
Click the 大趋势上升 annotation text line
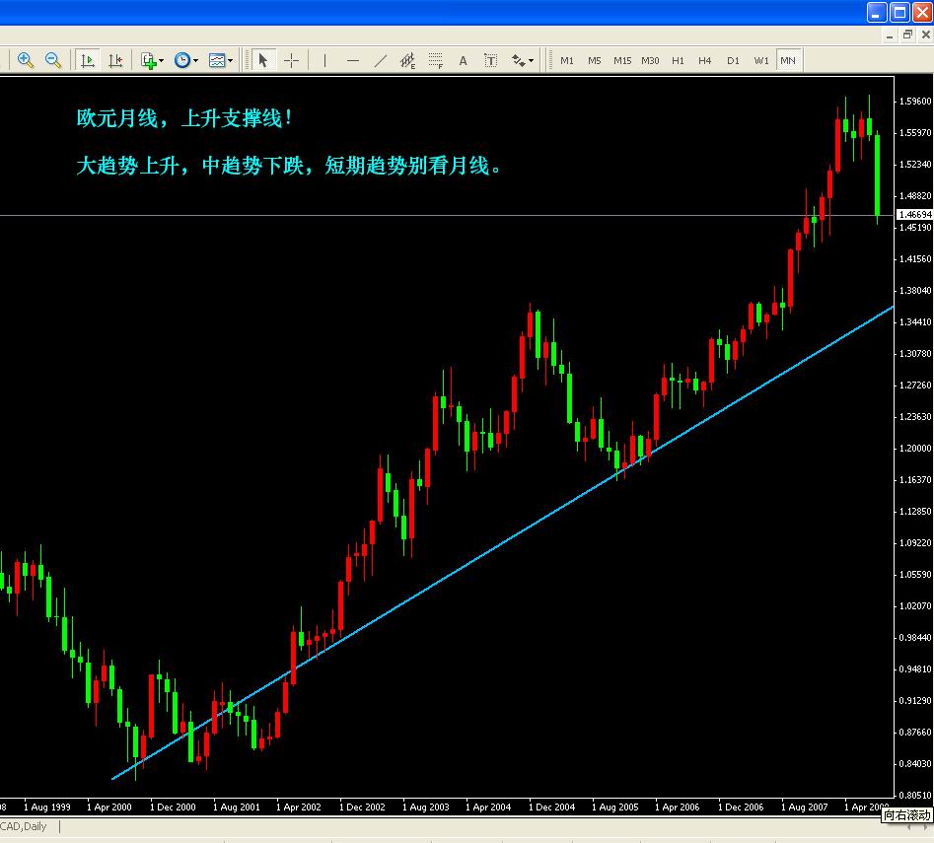(289, 166)
